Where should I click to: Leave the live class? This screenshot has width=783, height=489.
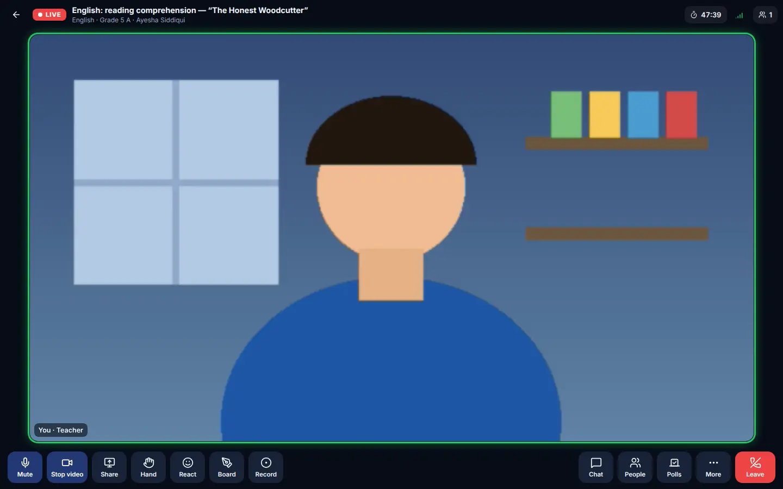click(755, 467)
